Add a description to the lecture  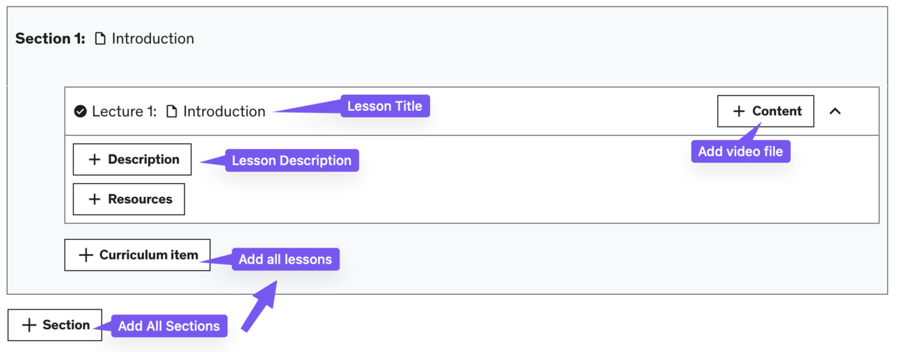tap(132, 159)
